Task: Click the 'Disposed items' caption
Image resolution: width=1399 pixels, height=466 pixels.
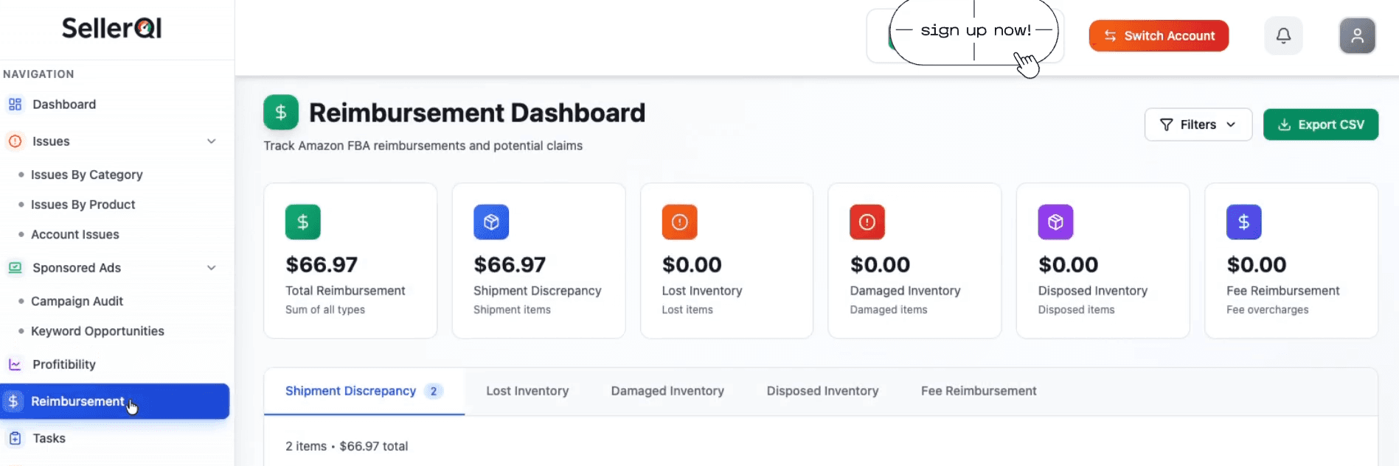Action: 1076,310
